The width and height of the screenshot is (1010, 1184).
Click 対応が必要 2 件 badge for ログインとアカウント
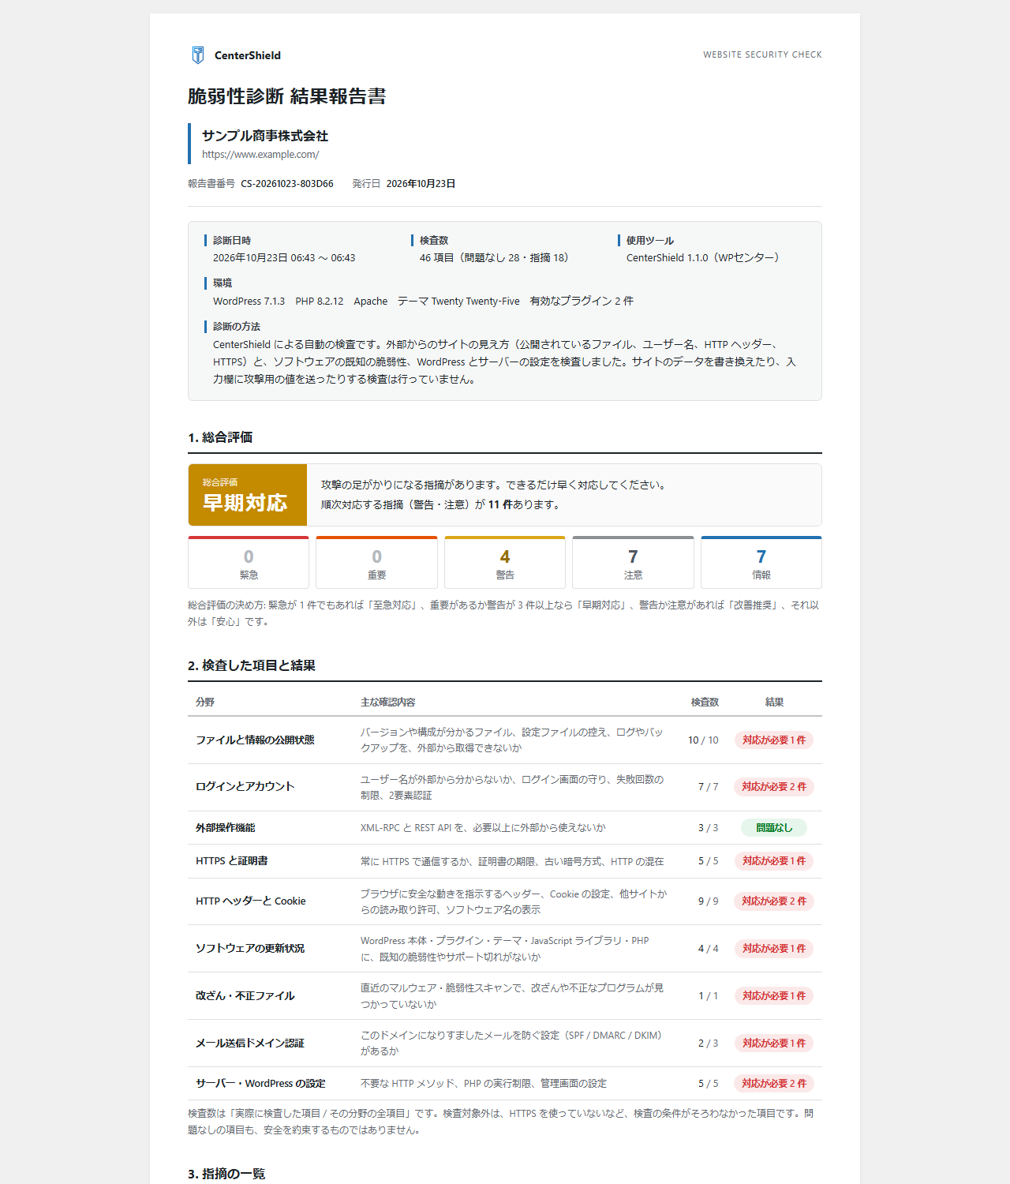774,787
